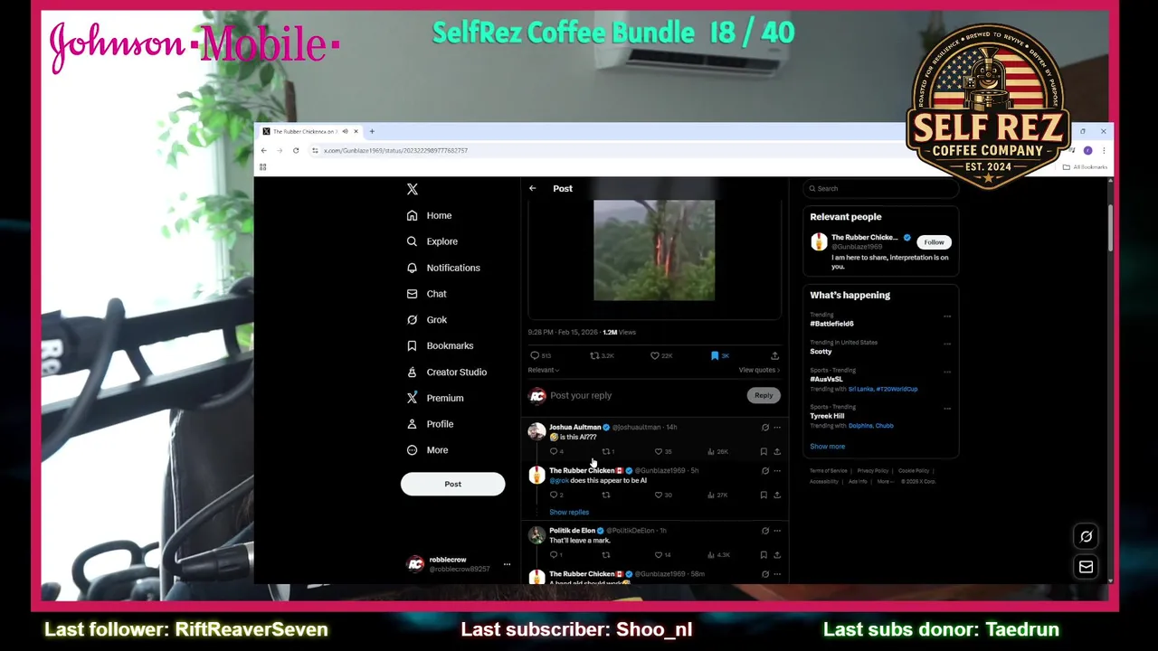1158x651 pixels.
Task: Click Grok icon on '@grok does this appear' reply
Action: pyautogui.click(x=765, y=470)
